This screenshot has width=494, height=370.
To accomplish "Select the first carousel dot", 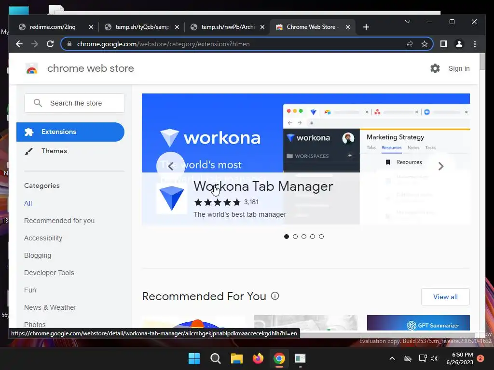I will pos(287,237).
